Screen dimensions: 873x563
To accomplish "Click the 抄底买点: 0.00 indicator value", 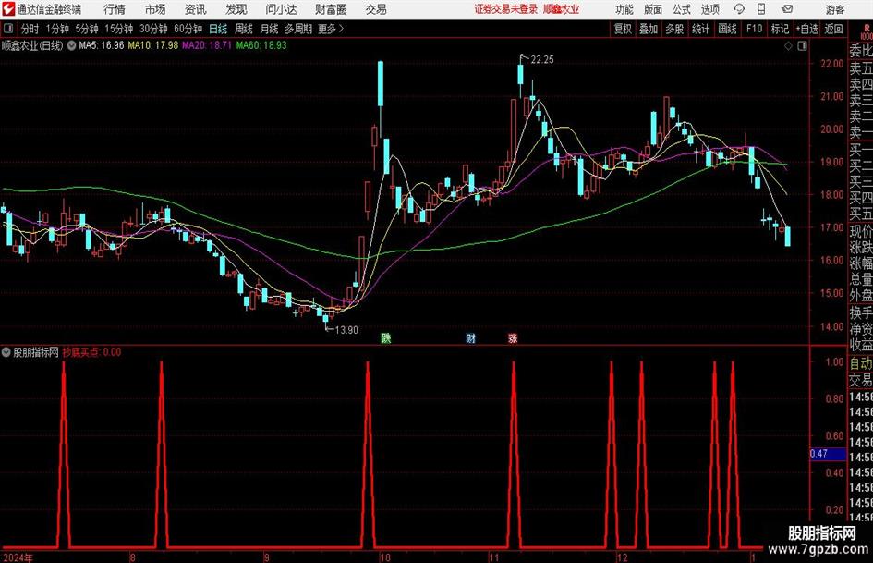I will [x=91, y=352].
